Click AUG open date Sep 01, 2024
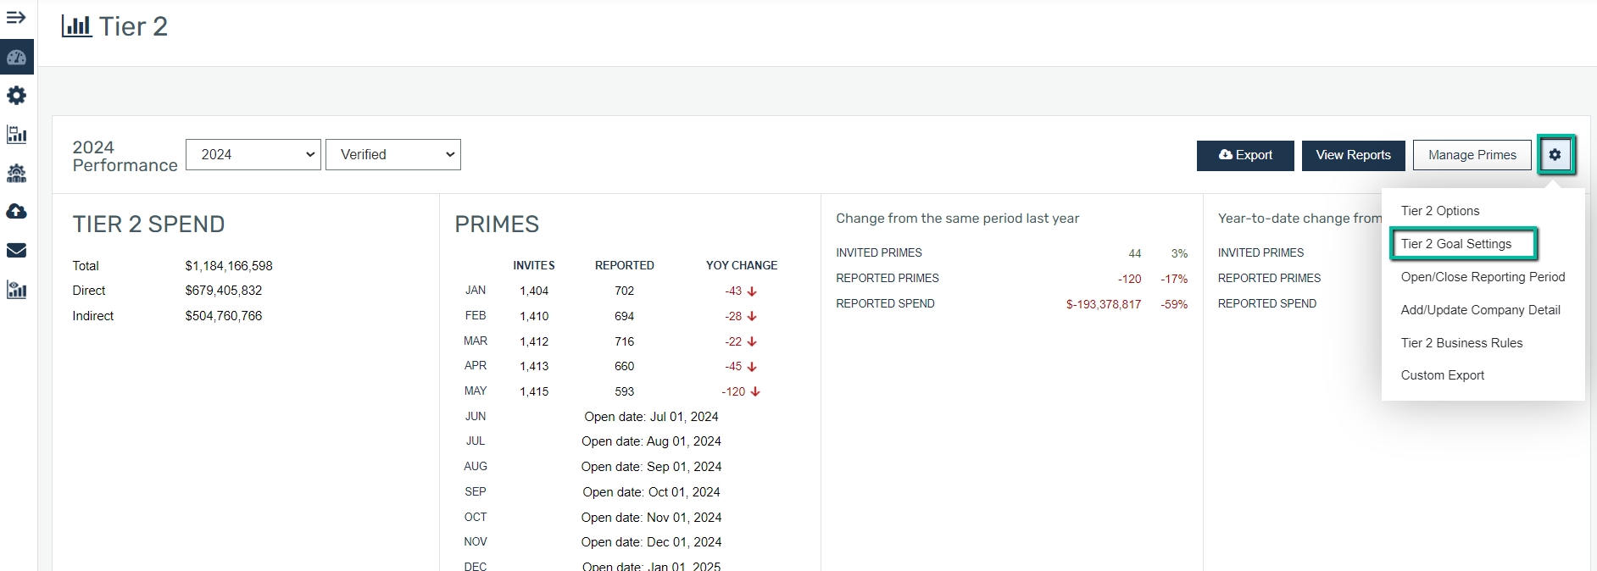 (651, 467)
